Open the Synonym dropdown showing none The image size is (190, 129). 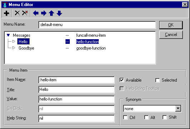click(178, 108)
